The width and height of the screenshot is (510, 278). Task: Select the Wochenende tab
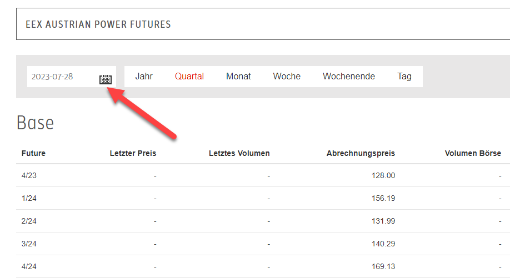(349, 77)
